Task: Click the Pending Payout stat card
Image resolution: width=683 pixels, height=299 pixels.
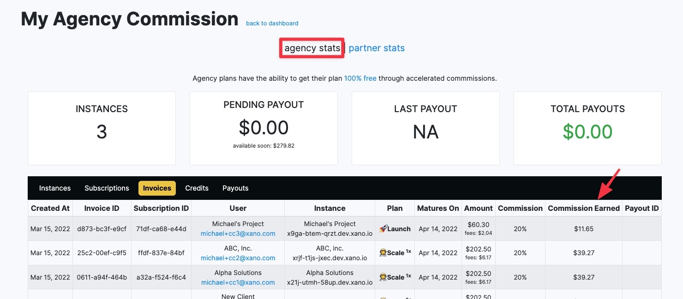Action: coord(264,128)
